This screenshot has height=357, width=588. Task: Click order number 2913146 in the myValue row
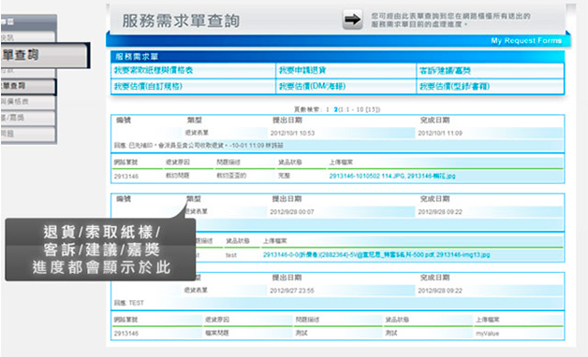click(126, 333)
